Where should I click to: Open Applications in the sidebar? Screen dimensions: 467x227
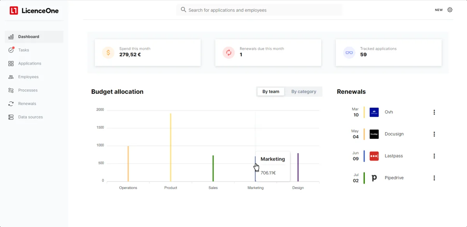[x=30, y=63]
